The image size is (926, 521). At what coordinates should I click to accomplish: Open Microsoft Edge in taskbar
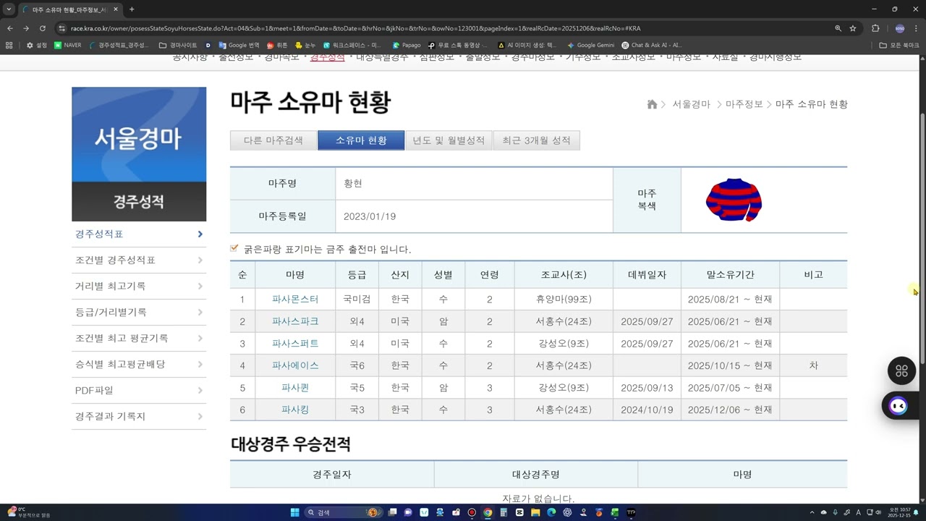[x=551, y=512]
